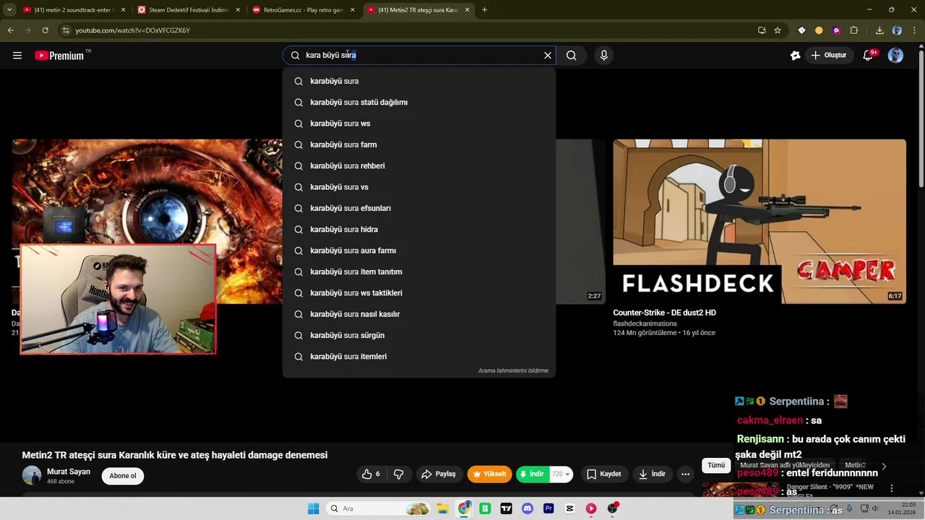Viewport: 925px width, 520px height.
Task: Open FLASHDECK Counter-Strike video thumbnail
Action: tap(760, 221)
